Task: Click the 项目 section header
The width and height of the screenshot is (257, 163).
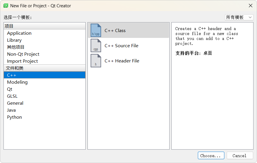Action: pos(45,26)
